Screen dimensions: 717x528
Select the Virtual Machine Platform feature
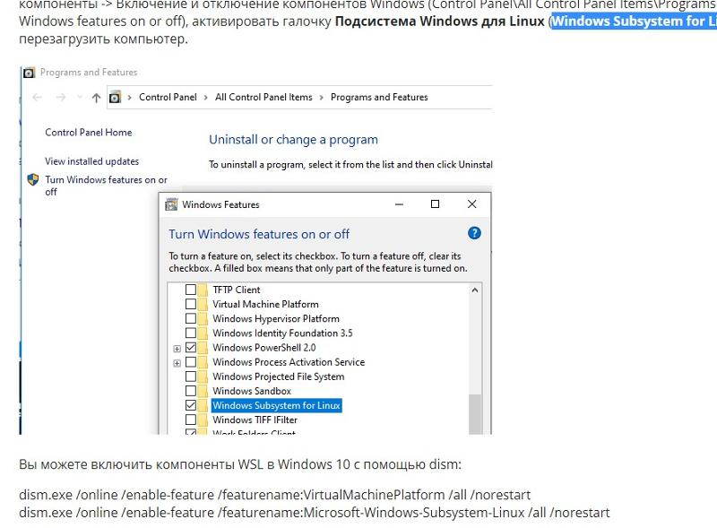(x=265, y=304)
